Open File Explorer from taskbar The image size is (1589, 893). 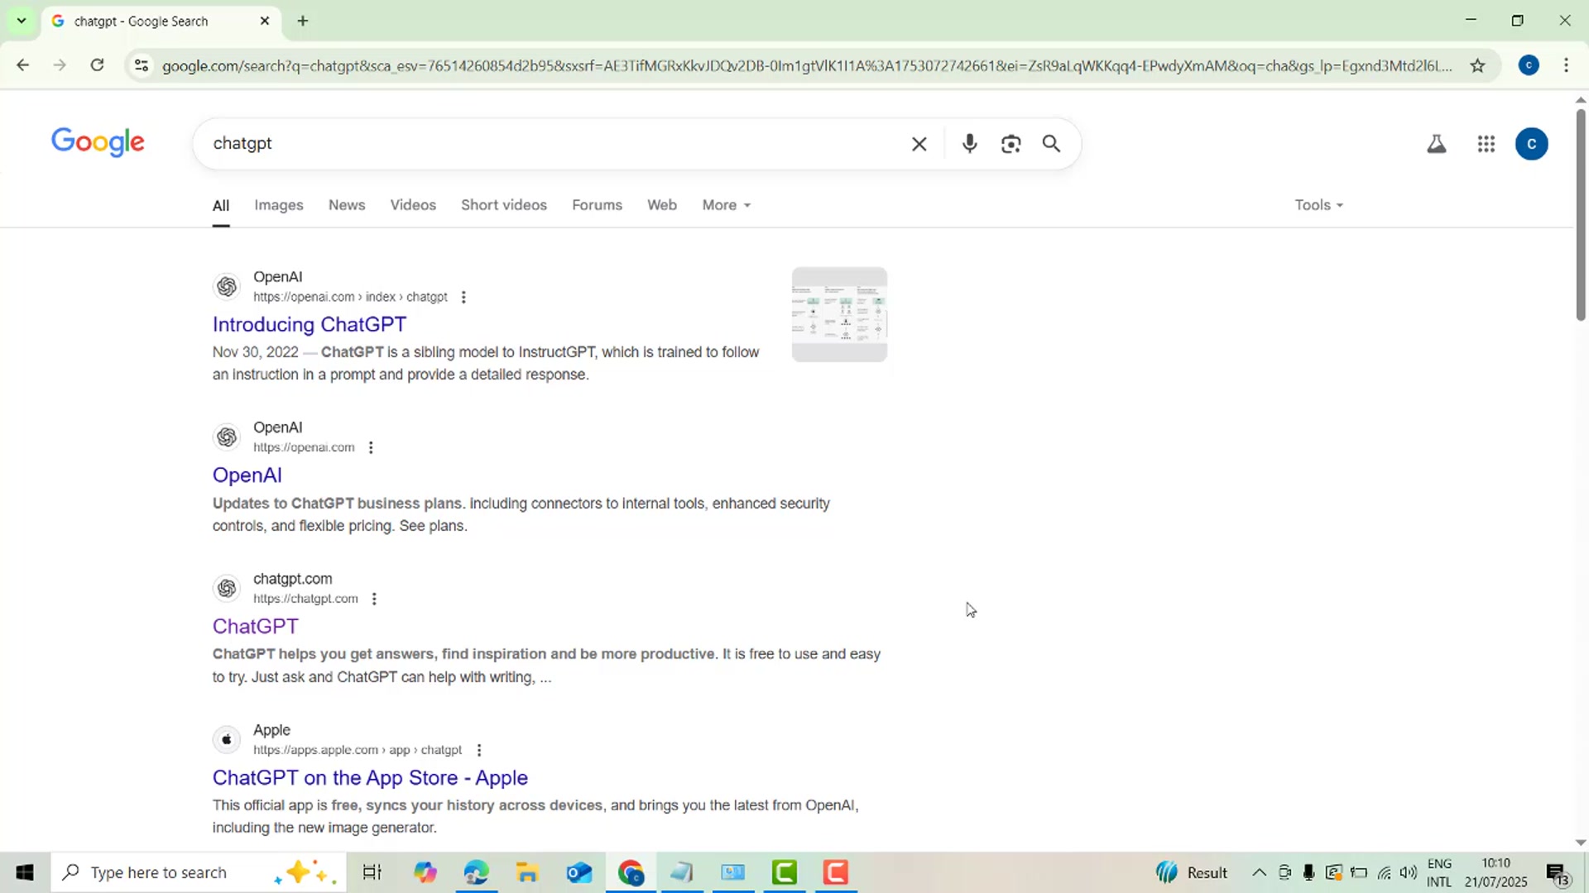[x=527, y=872]
